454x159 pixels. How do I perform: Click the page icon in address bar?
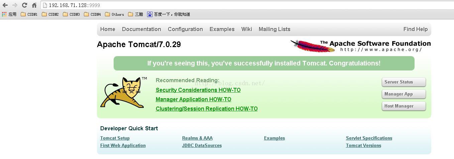coord(45,5)
